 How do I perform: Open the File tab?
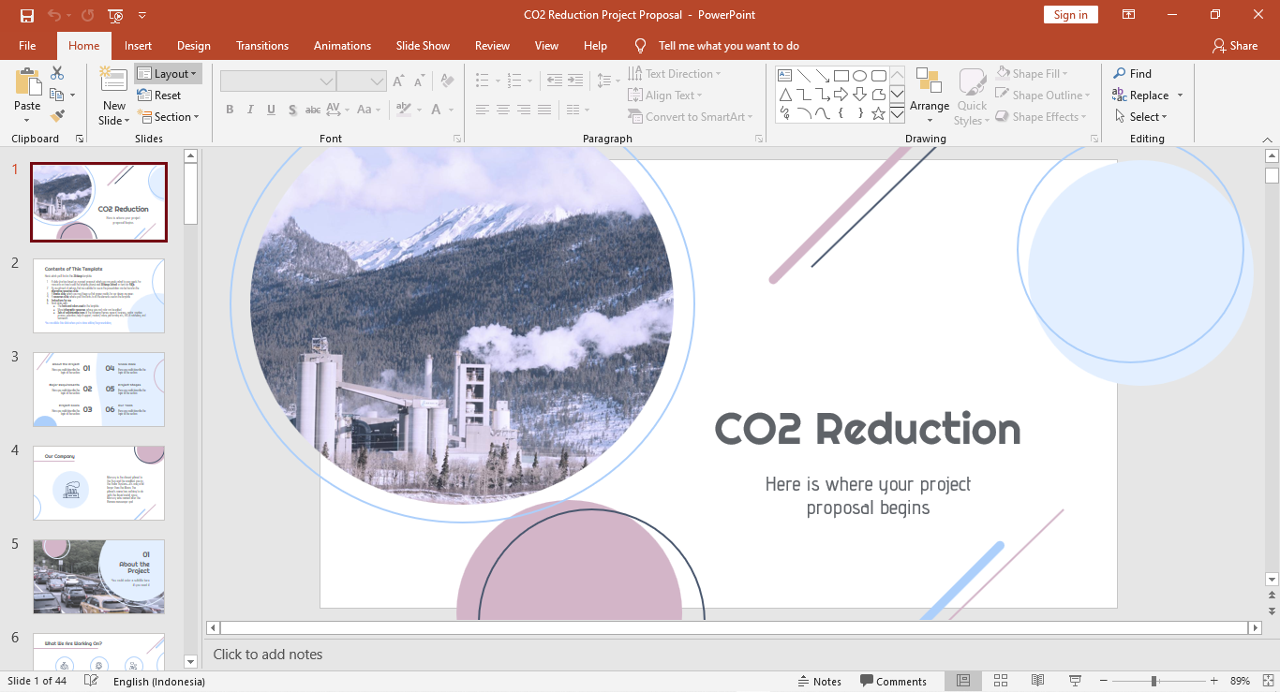point(27,45)
